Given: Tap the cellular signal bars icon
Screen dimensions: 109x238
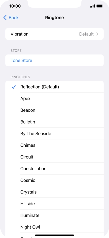Looking at the screenshot, I should coord(92,6).
